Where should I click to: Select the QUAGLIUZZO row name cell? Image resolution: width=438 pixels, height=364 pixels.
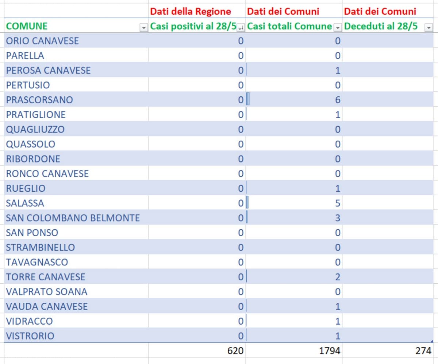(35, 129)
